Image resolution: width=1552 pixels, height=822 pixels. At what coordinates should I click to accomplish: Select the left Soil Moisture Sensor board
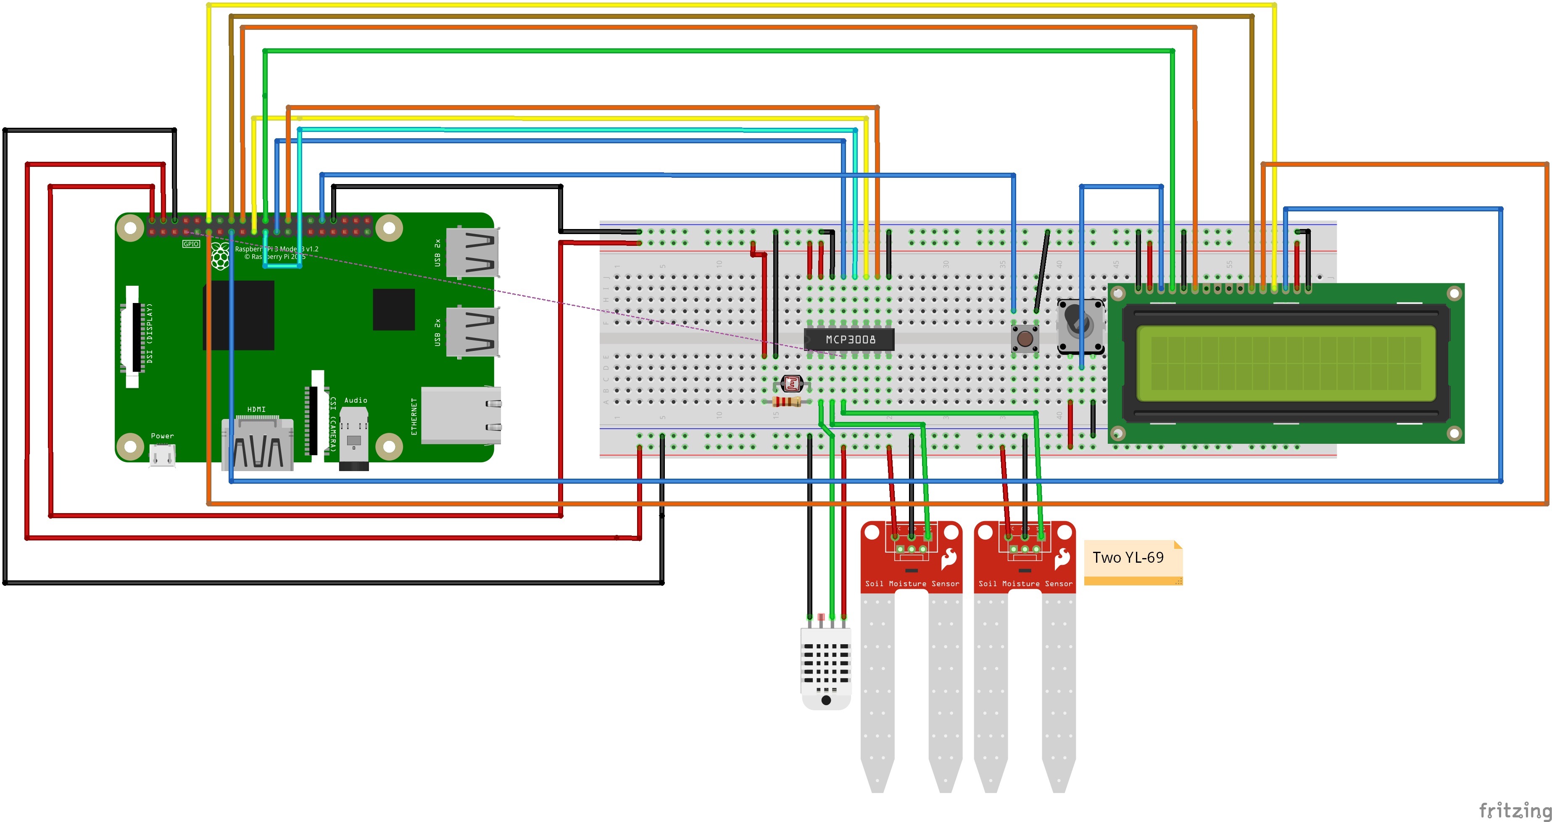[912, 657]
